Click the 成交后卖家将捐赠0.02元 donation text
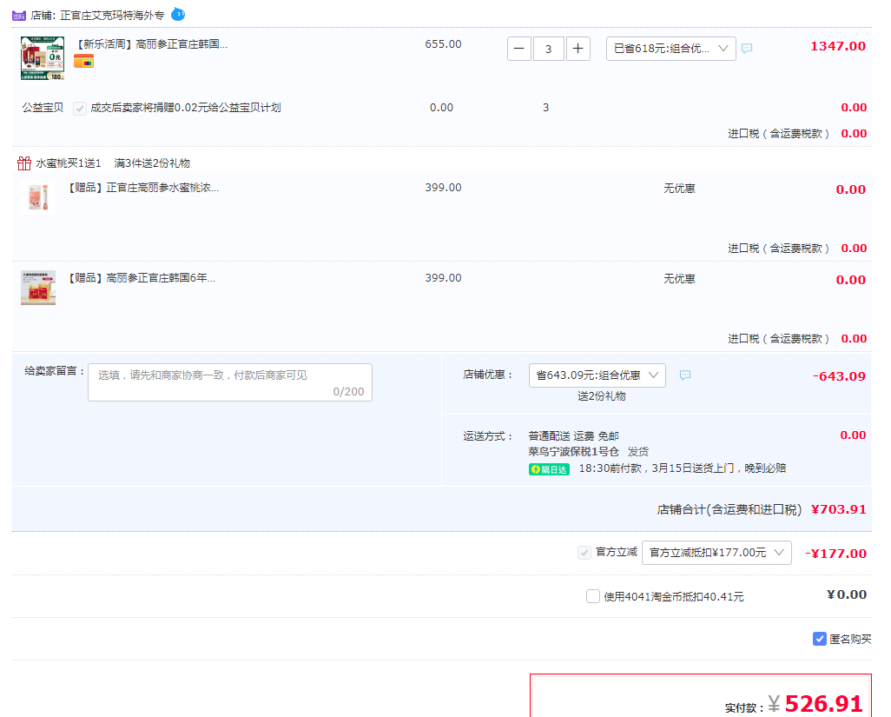The height and width of the screenshot is (717, 891). [186, 108]
